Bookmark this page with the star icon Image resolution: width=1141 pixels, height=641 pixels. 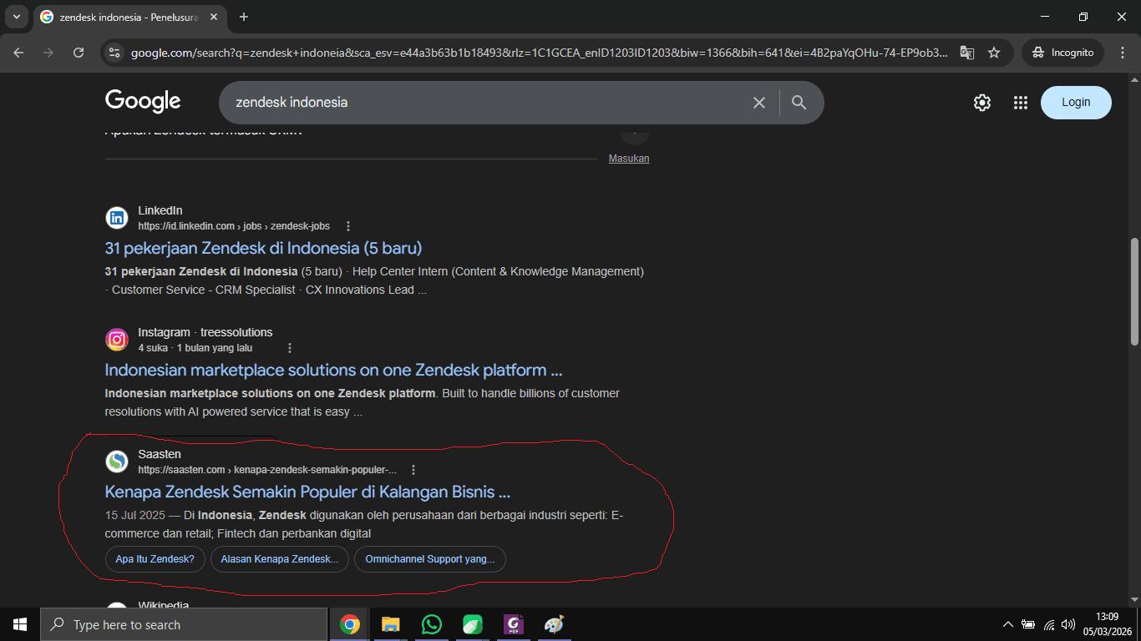coord(994,53)
